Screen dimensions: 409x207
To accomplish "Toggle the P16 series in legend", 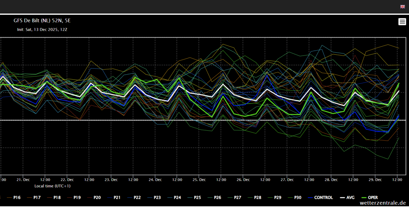I will [x=17, y=197].
